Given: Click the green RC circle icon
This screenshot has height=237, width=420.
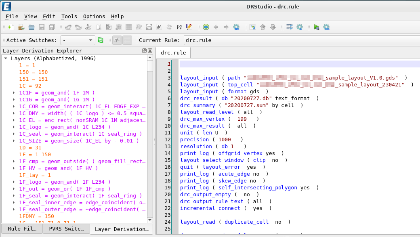Looking at the screenshot, I should [206, 27].
